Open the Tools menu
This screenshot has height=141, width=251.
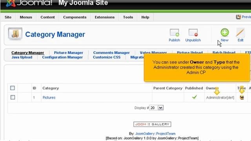[x=128, y=17]
